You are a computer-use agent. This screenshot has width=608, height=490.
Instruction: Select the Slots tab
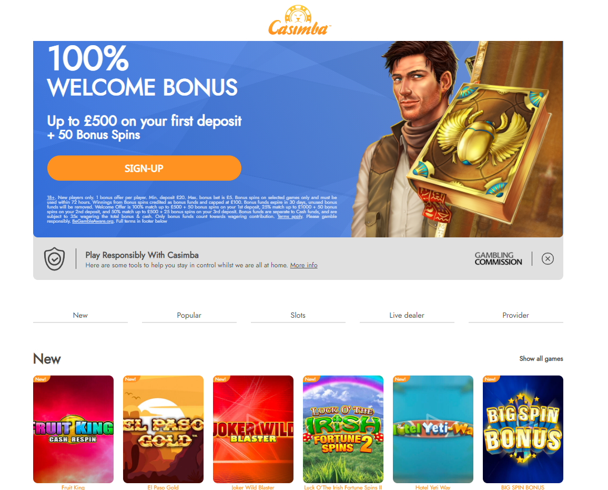pos(298,315)
